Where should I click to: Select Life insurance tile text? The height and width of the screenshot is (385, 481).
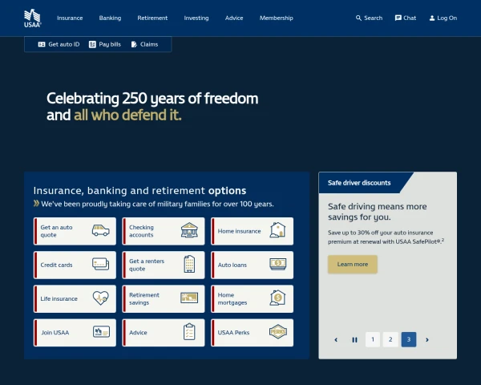59,298
